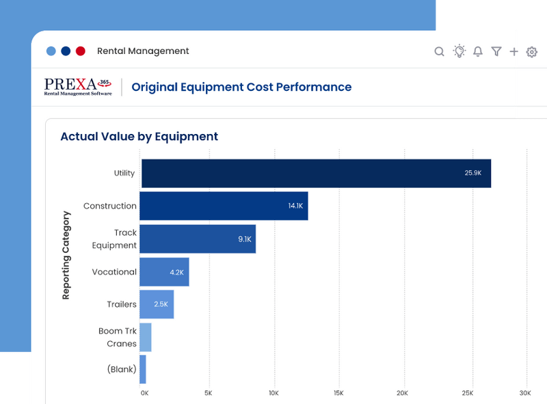The width and height of the screenshot is (547, 404).
Task: Click the Trailers bar showing 2.5K
Action: [156, 304]
